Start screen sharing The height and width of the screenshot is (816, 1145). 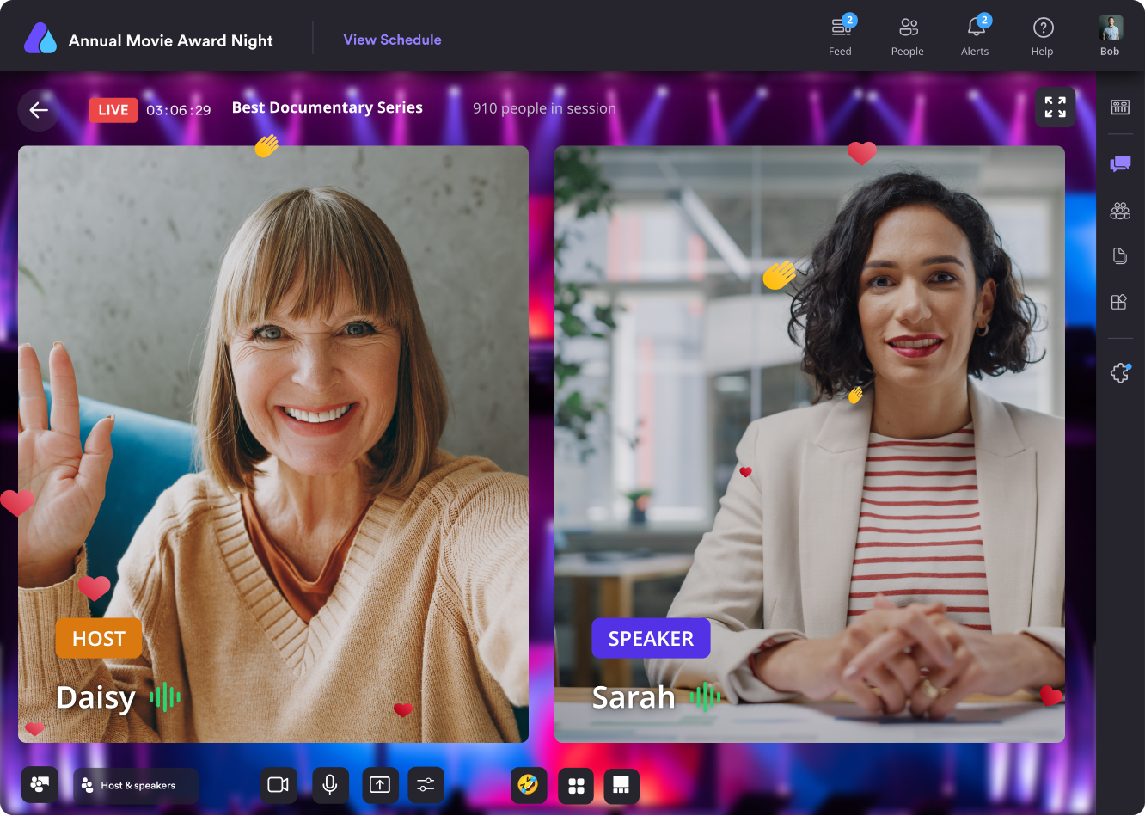[380, 785]
